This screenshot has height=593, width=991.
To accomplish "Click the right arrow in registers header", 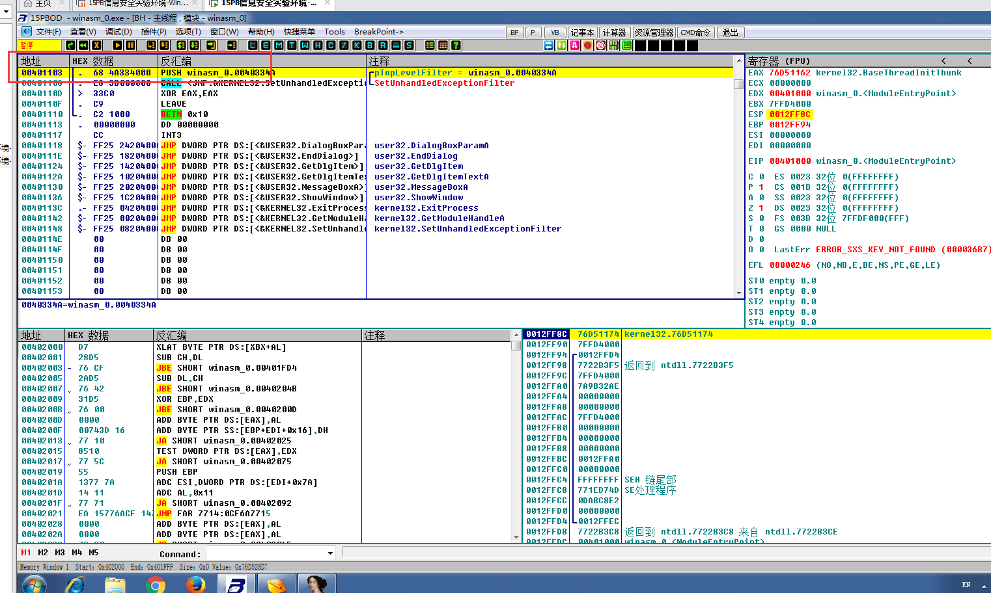I will coord(970,60).
